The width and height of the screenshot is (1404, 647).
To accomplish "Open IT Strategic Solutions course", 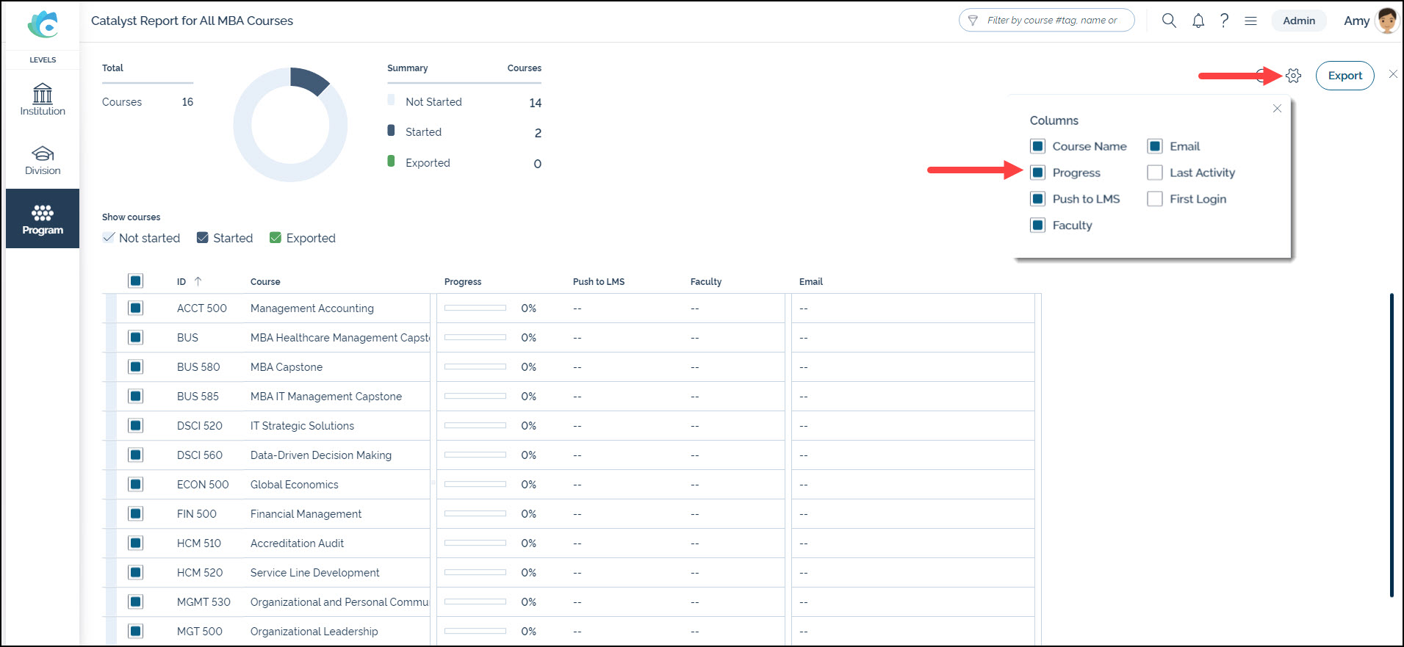I will click(x=302, y=426).
